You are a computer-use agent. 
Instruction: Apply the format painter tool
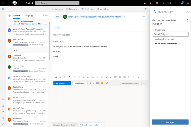tap(56, 77)
